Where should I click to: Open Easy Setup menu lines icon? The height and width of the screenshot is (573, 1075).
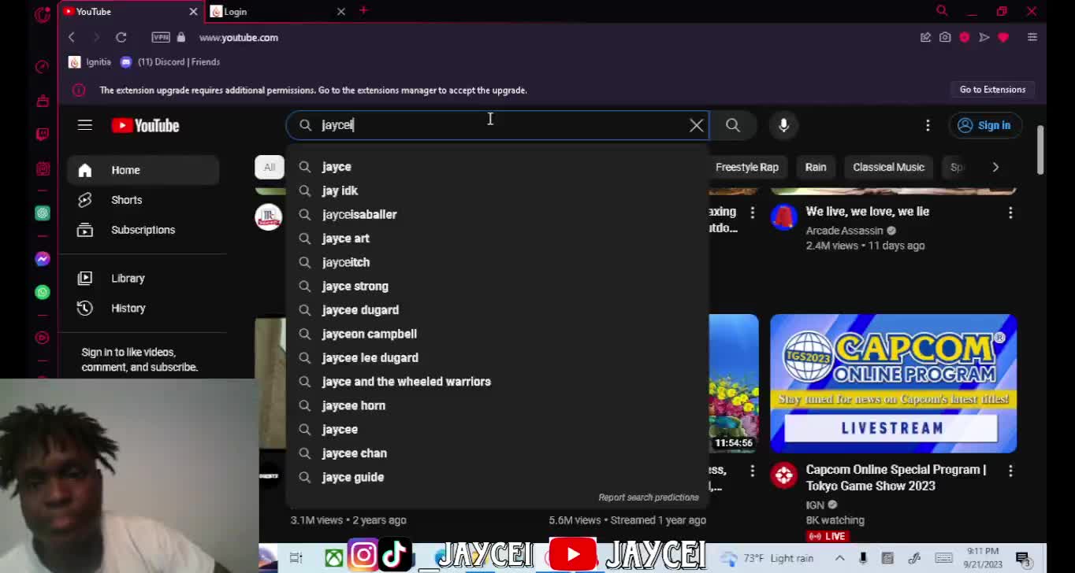(1032, 37)
